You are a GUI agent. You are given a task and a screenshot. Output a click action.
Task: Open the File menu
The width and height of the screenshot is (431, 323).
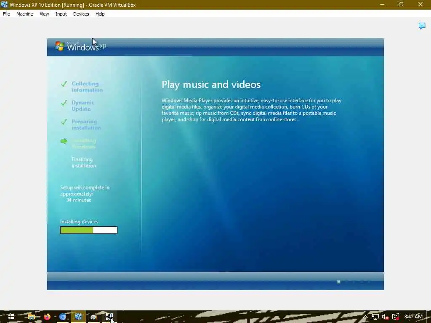(x=6, y=14)
